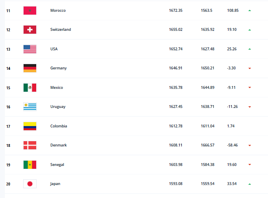Click rank number 20 for Japan
Image resolution: width=268 pixels, height=198 pixels.
tap(8, 184)
